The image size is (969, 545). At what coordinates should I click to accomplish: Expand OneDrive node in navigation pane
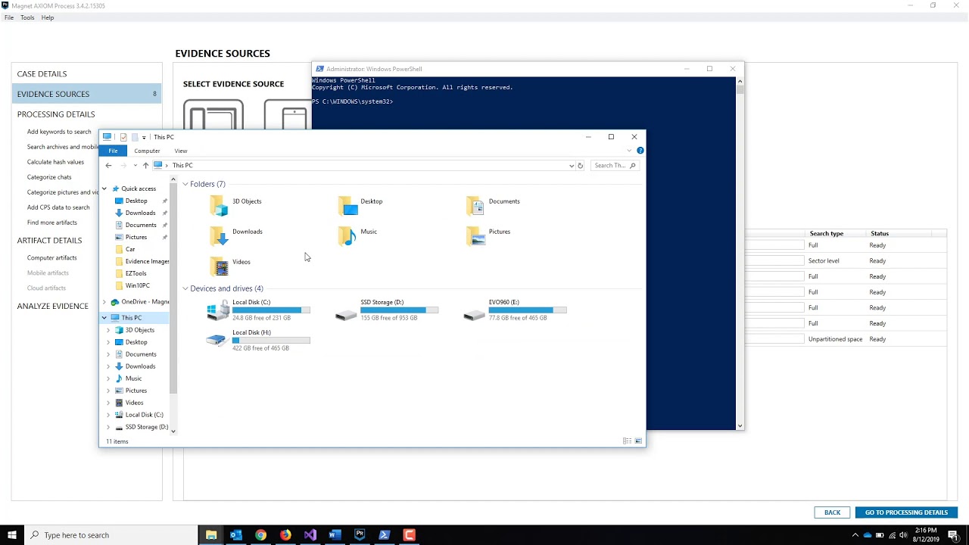(104, 301)
